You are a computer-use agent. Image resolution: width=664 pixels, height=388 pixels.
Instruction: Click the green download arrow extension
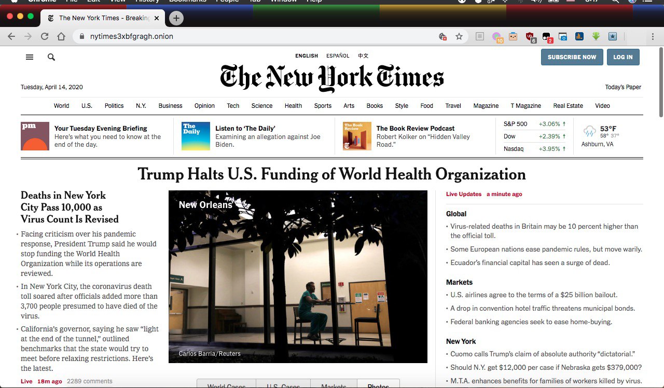(596, 36)
